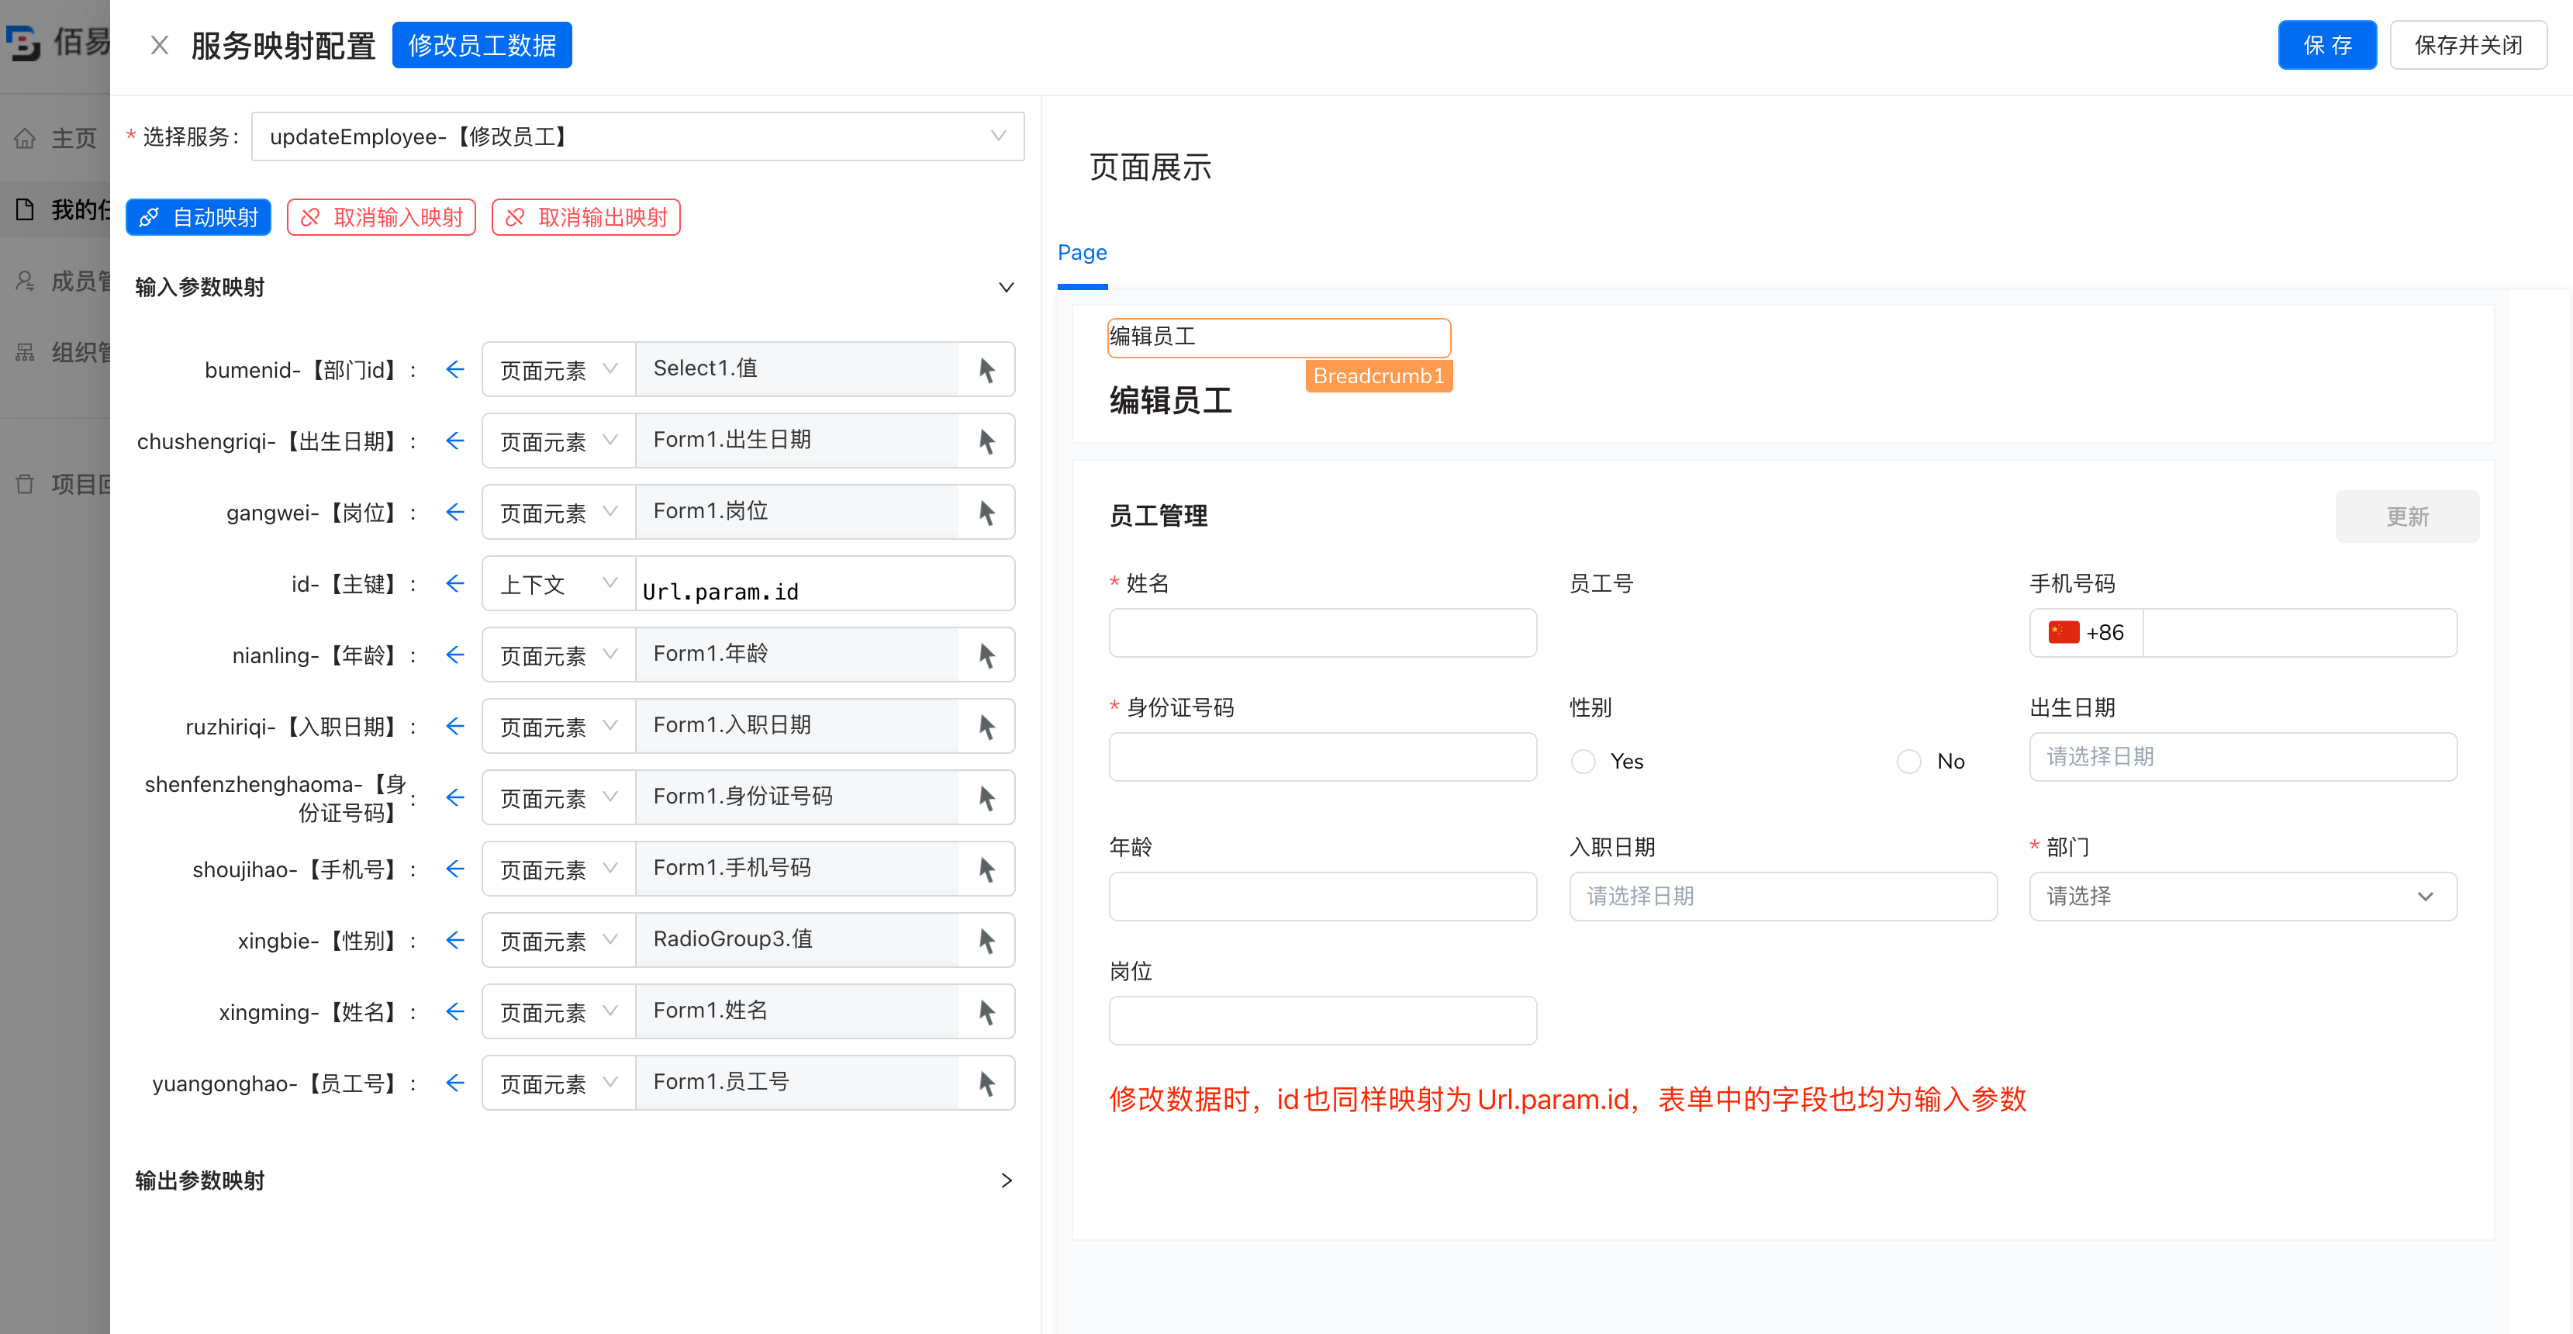Viewport: 2573px width, 1334px height.
Task: Click the 年龄 input field
Action: click(x=1322, y=897)
